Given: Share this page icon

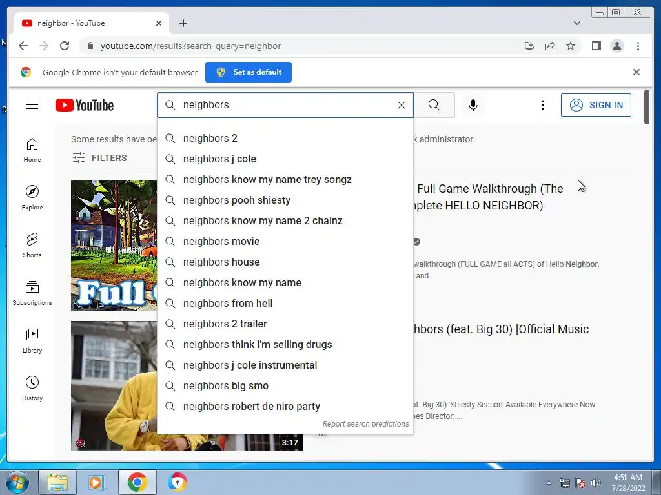Looking at the screenshot, I should [550, 46].
